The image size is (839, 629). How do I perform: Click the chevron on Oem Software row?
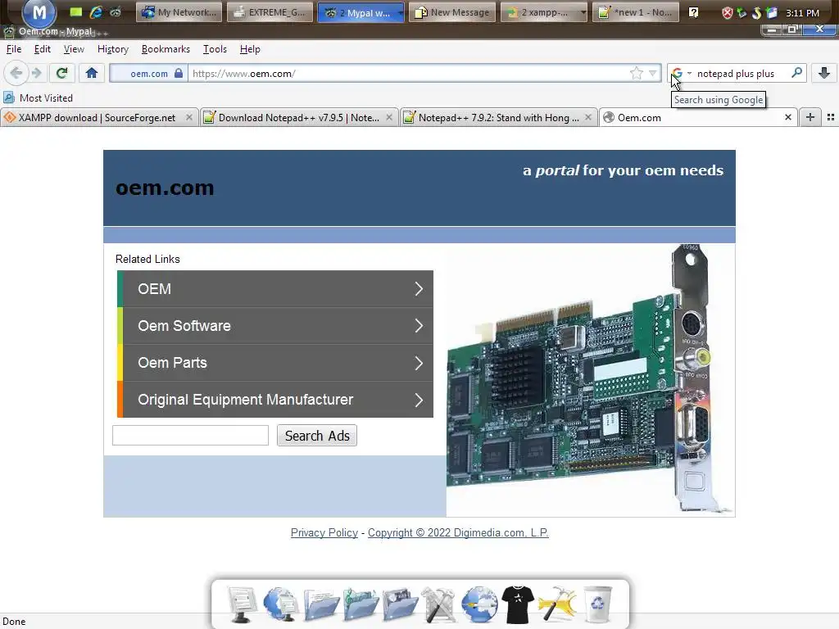[419, 326]
